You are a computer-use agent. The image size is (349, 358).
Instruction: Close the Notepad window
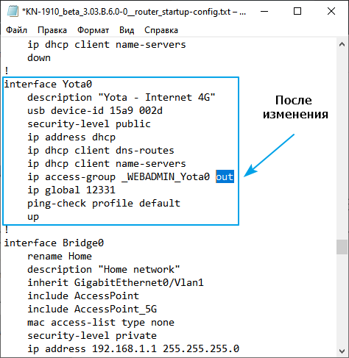click(x=331, y=11)
